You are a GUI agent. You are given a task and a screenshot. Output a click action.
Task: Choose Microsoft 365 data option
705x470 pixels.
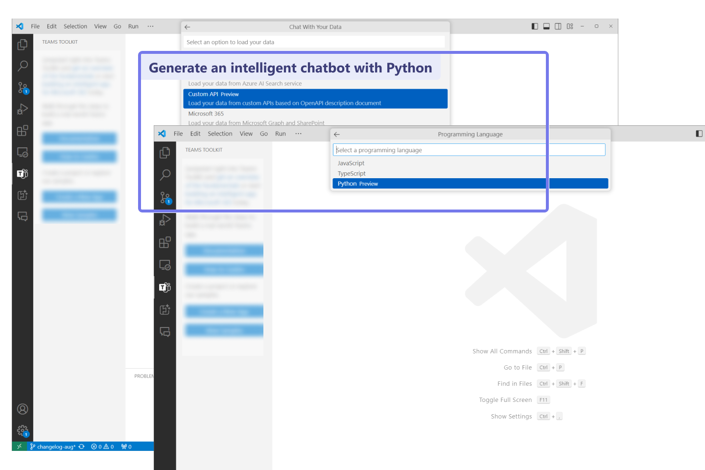(x=315, y=117)
